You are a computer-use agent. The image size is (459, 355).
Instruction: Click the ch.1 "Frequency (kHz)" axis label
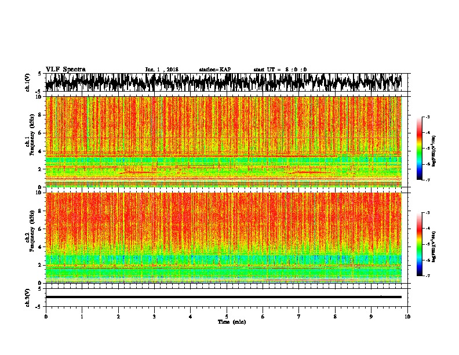point(32,135)
